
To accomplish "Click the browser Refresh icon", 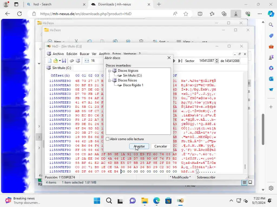I will pos(19,14).
